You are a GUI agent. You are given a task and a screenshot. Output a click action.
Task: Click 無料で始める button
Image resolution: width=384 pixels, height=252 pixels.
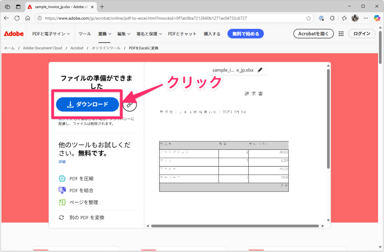pyautogui.click(x=246, y=34)
